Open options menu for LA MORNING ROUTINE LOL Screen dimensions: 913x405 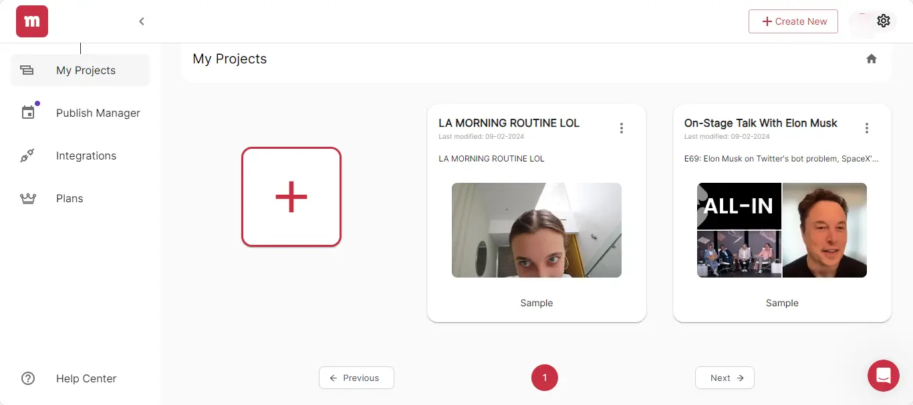pyautogui.click(x=622, y=128)
